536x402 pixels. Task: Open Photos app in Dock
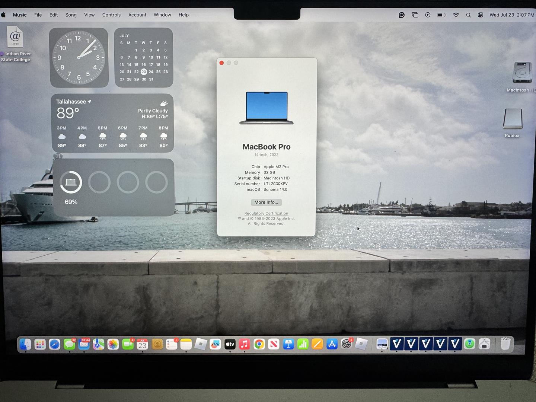tap(113, 344)
